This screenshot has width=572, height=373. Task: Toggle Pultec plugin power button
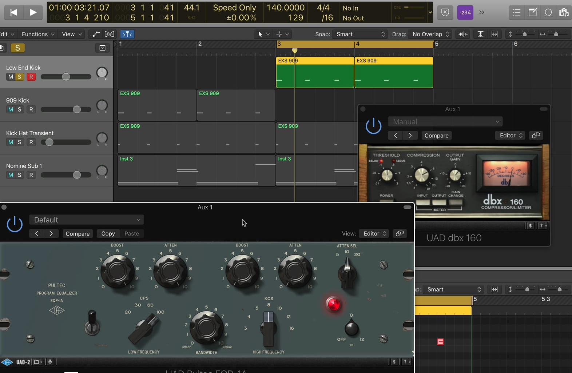pos(15,224)
